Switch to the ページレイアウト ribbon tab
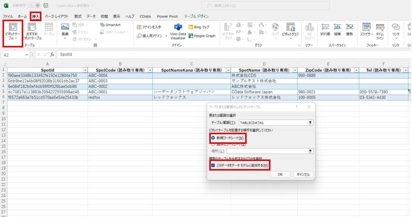The height and width of the screenshot is (217, 412). [57, 16]
